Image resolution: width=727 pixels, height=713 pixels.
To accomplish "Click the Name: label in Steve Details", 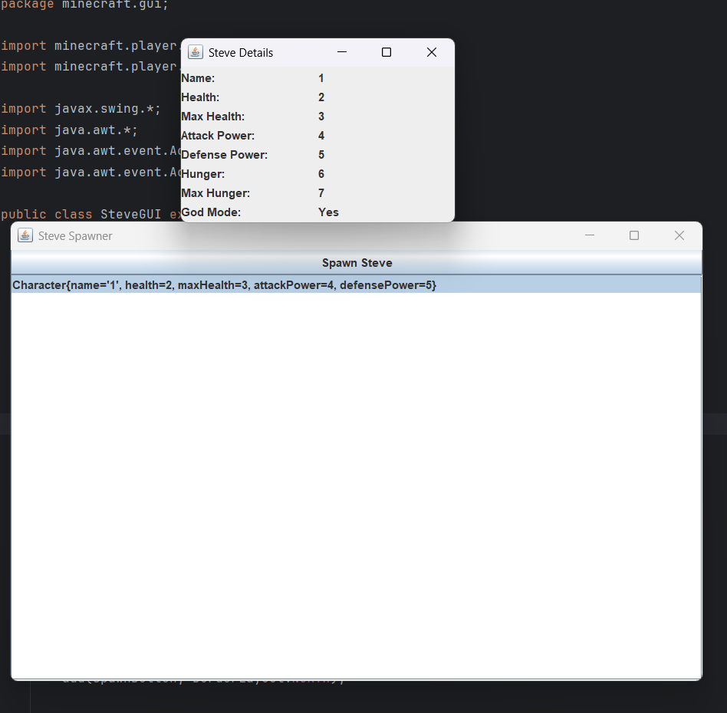I will click(198, 78).
